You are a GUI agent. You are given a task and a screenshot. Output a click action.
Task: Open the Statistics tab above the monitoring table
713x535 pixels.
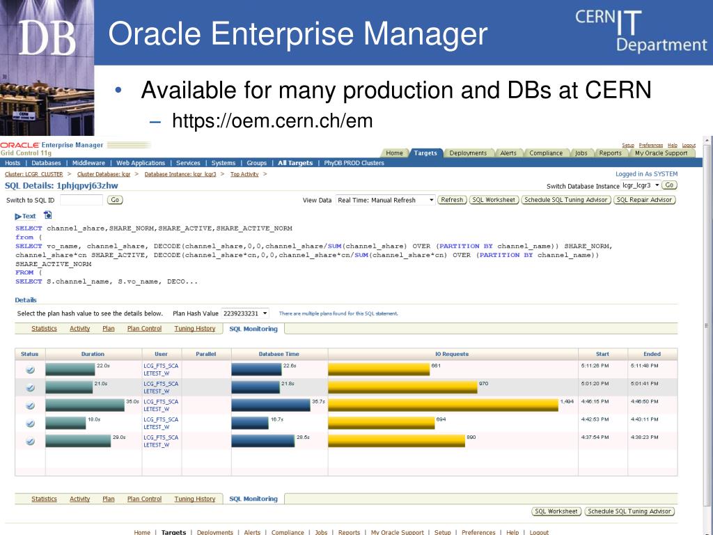pos(44,329)
